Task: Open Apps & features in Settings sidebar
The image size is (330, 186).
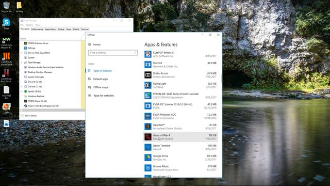Action: tap(103, 71)
